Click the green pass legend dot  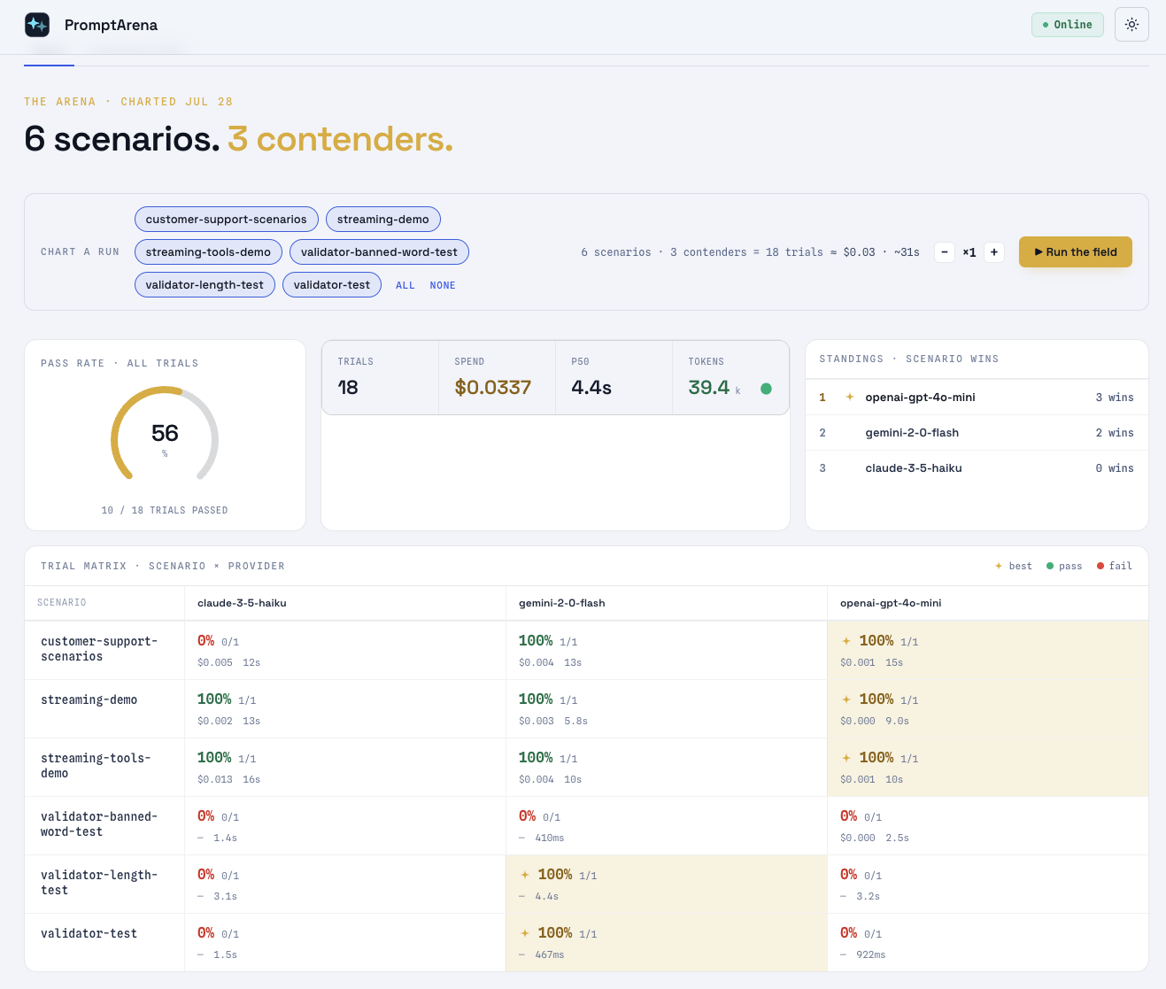(x=1050, y=566)
